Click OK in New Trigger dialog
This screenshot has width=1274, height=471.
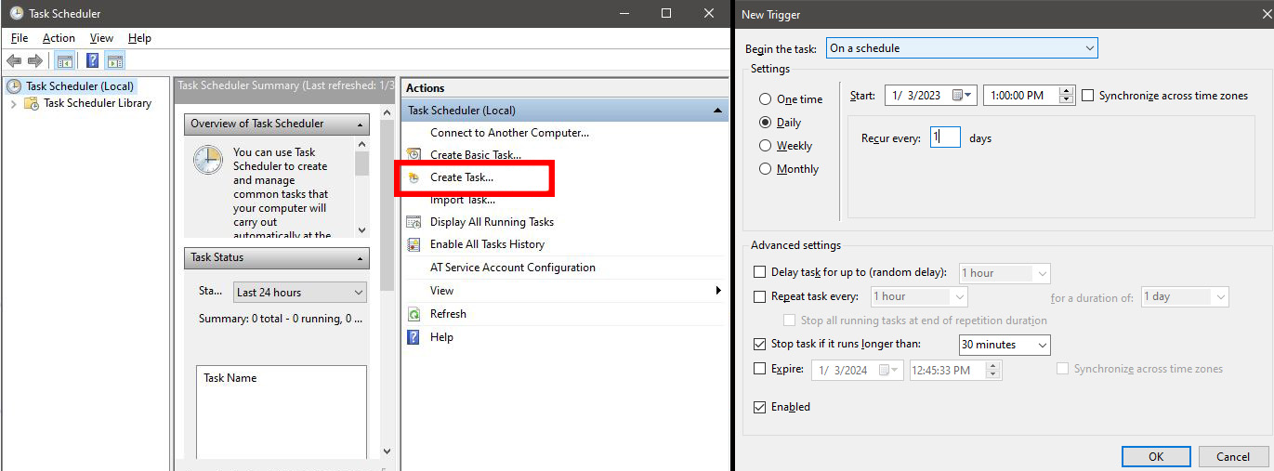[1156, 456]
